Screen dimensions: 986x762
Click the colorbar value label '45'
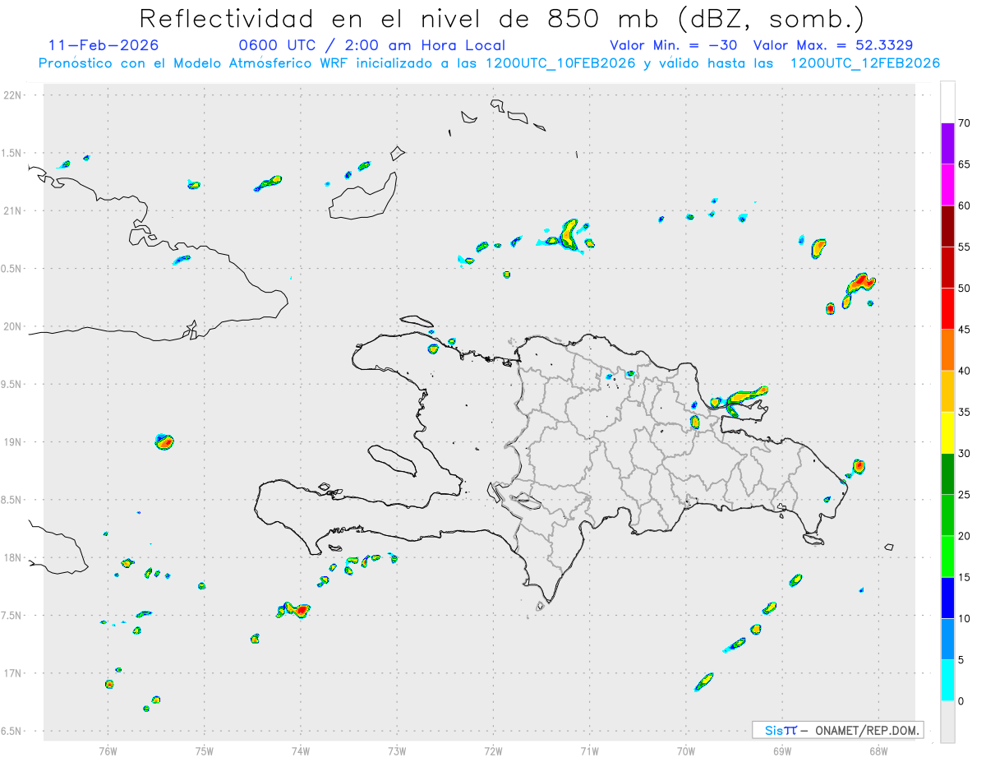pyautogui.click(x=965, y=330)
